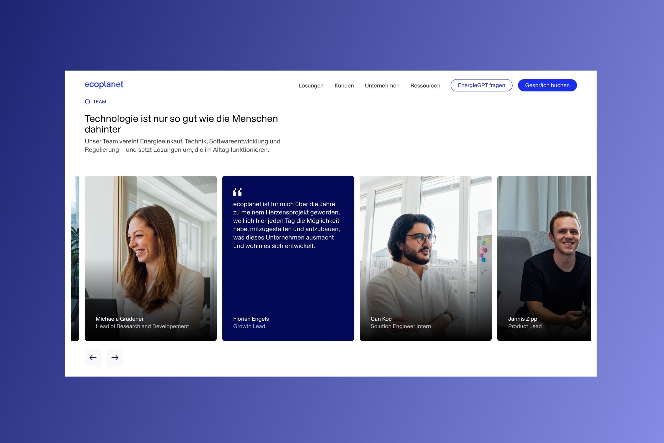Click the 'Growth Lead' role text
The width and height of the screenshot is (664, 443).
click(x=249, y=326)
